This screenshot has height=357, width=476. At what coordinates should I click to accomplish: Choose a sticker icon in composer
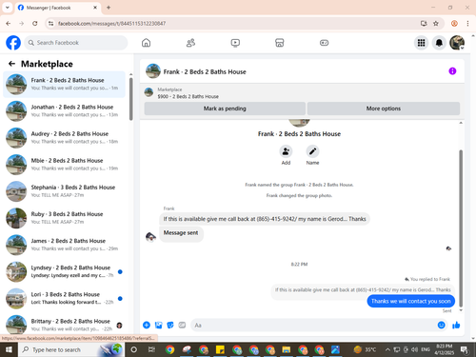pos(170,325)
